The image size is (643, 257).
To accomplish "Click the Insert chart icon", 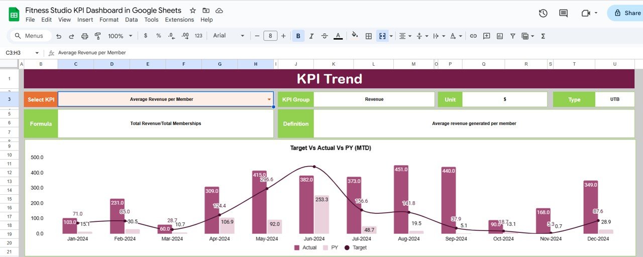I will point(499,36).
